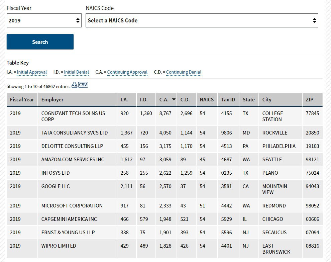Click Tax ID 9806 in Tata row
The width and height of the screenshot is (331, 262).
(x=226, y=133)
